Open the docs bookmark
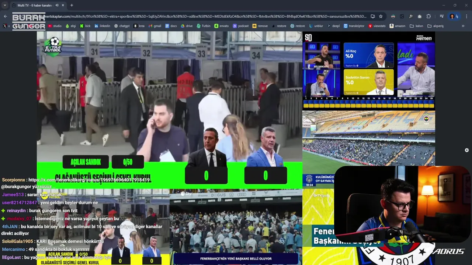Image resolution: width=472 pixels, height=265 pixels. pos(171,26)
